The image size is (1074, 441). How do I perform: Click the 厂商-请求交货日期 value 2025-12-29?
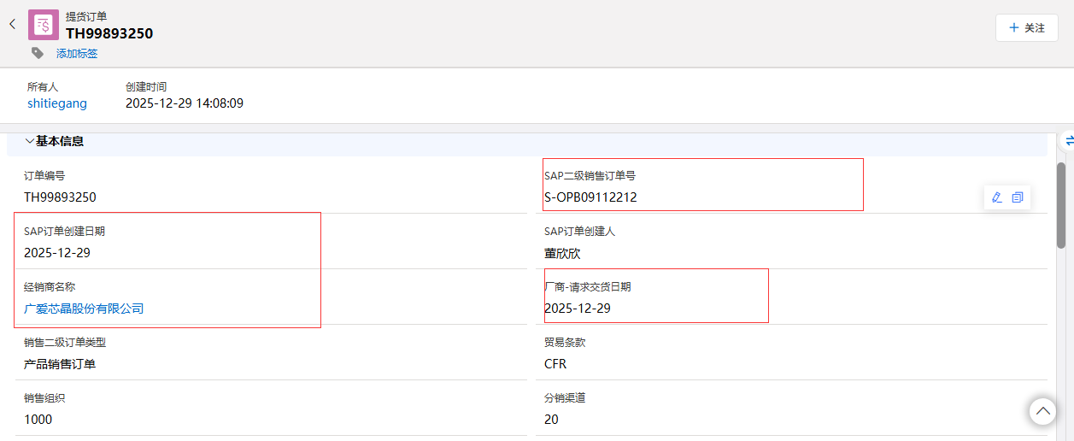tap(578, 309)
